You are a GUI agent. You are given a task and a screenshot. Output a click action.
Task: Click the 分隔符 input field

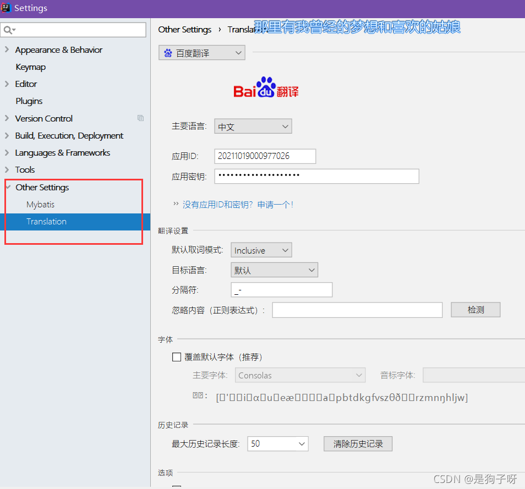click(282, 290)
